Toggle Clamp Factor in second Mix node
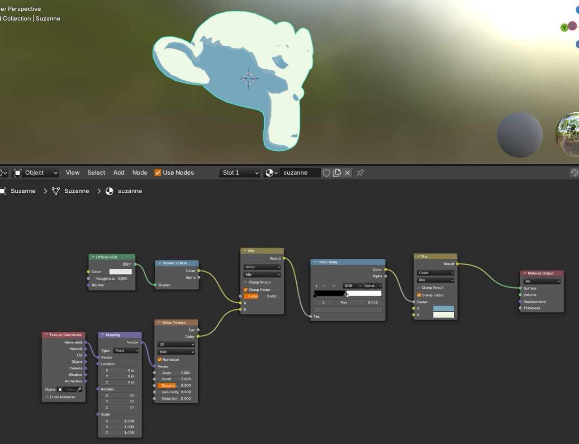The width and height of the screenshot is (579, 444). (x=419, y=295)
